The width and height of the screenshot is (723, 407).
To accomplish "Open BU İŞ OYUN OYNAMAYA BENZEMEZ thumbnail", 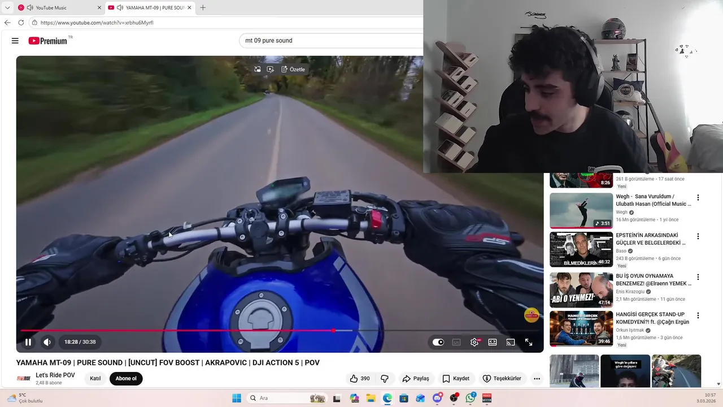I will coord(581,290).
